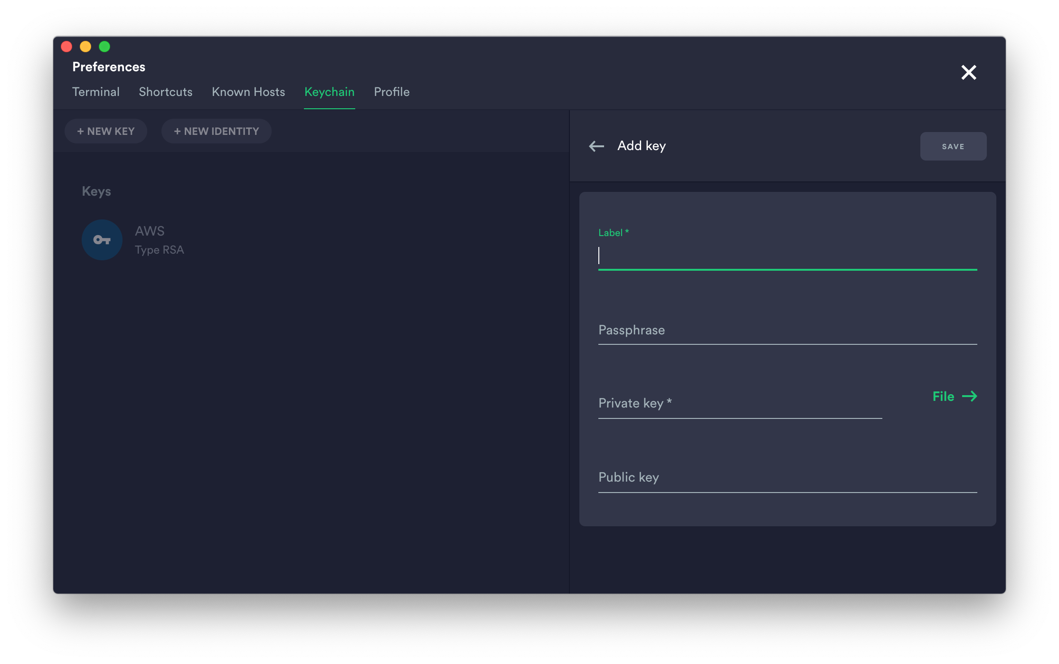Click the red window close dot
Image resolution: width=1059 pixels, height=664 pixels.
coord(66,47)
